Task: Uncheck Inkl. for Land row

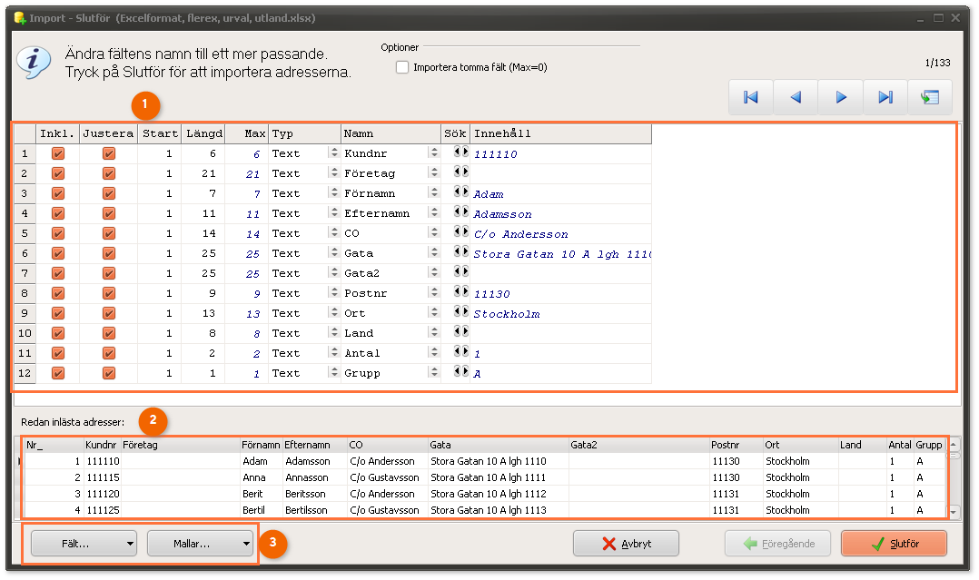Action: pyautogui.click(x=58, y=333)
